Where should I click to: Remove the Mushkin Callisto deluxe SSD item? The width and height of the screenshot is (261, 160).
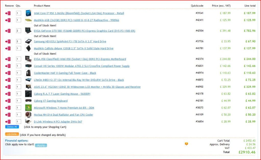[x=8, y=48]
